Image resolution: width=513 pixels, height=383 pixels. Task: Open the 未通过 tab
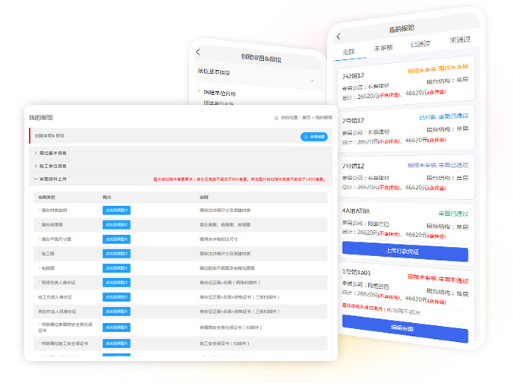click(x=459, y=40)
